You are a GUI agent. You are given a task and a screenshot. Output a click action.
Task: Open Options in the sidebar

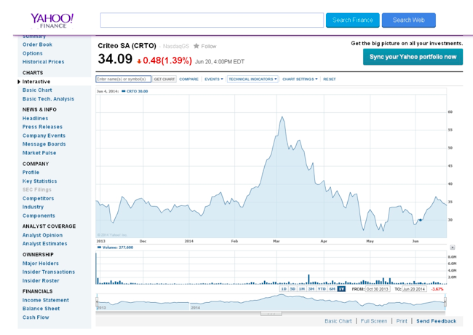(33, 53)
